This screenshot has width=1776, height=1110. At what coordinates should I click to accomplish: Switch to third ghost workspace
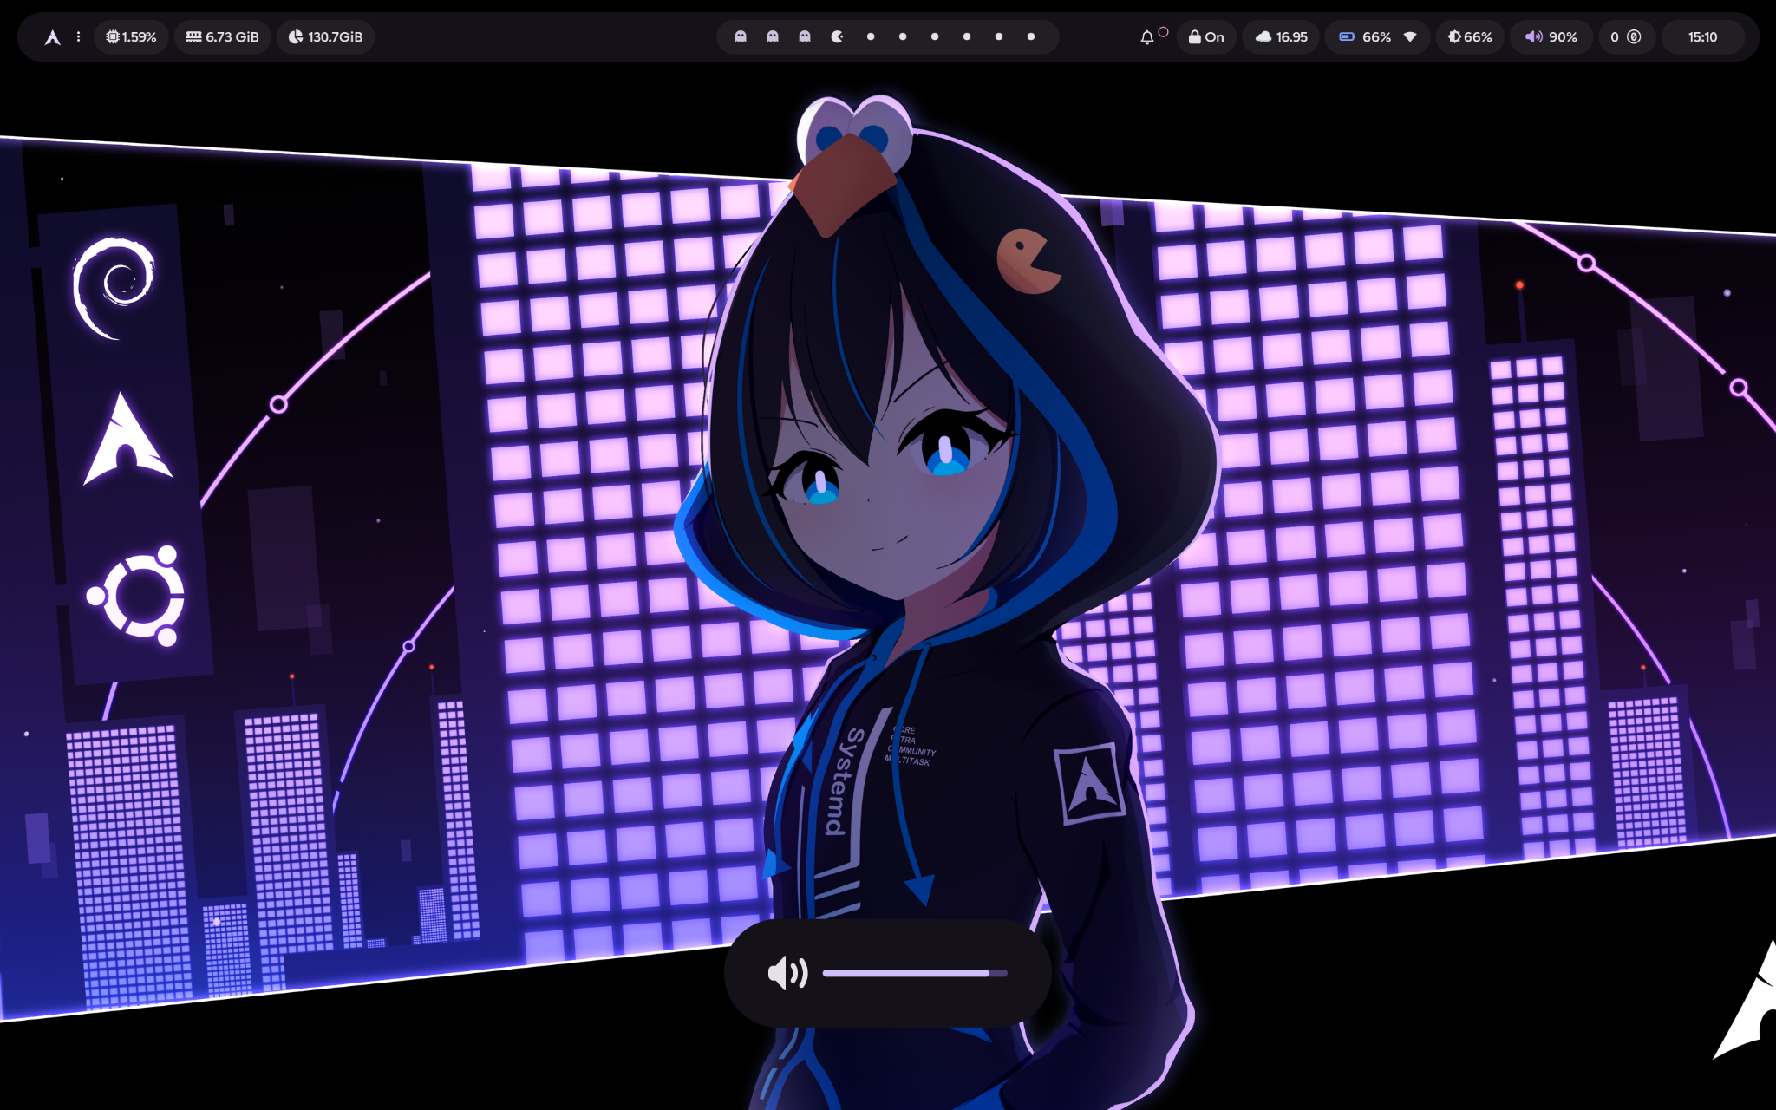(805, 36)
